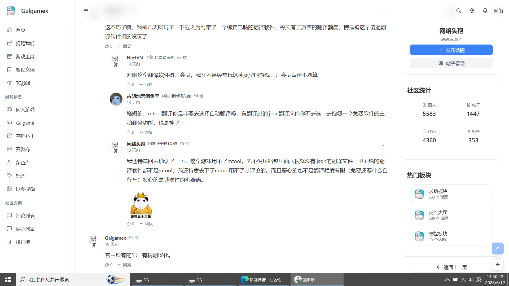Click the 角色库 person icon
Image resolution: width=509 pixels, height=286 pixels.
pos(9,162)
